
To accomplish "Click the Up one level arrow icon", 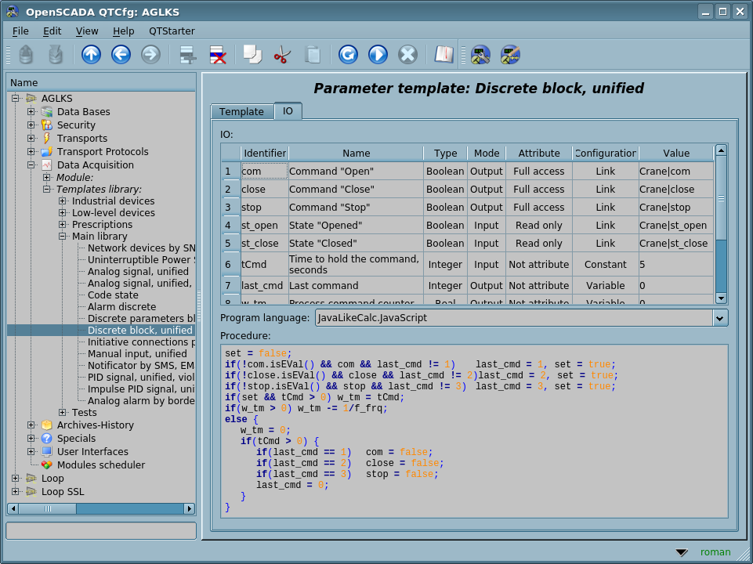I will pos(92,55).
